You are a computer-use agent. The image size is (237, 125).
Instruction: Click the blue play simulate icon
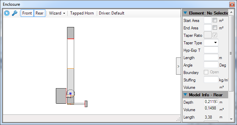click(7, 13)
